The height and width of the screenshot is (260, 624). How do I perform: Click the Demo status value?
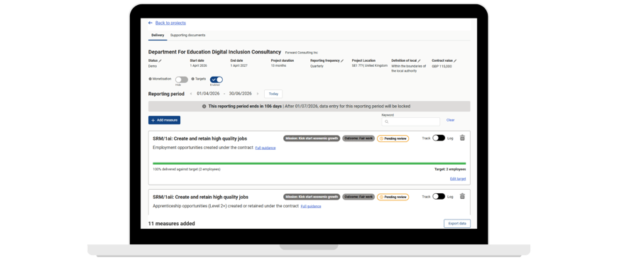pyautogui.click(x=153, y=66)
